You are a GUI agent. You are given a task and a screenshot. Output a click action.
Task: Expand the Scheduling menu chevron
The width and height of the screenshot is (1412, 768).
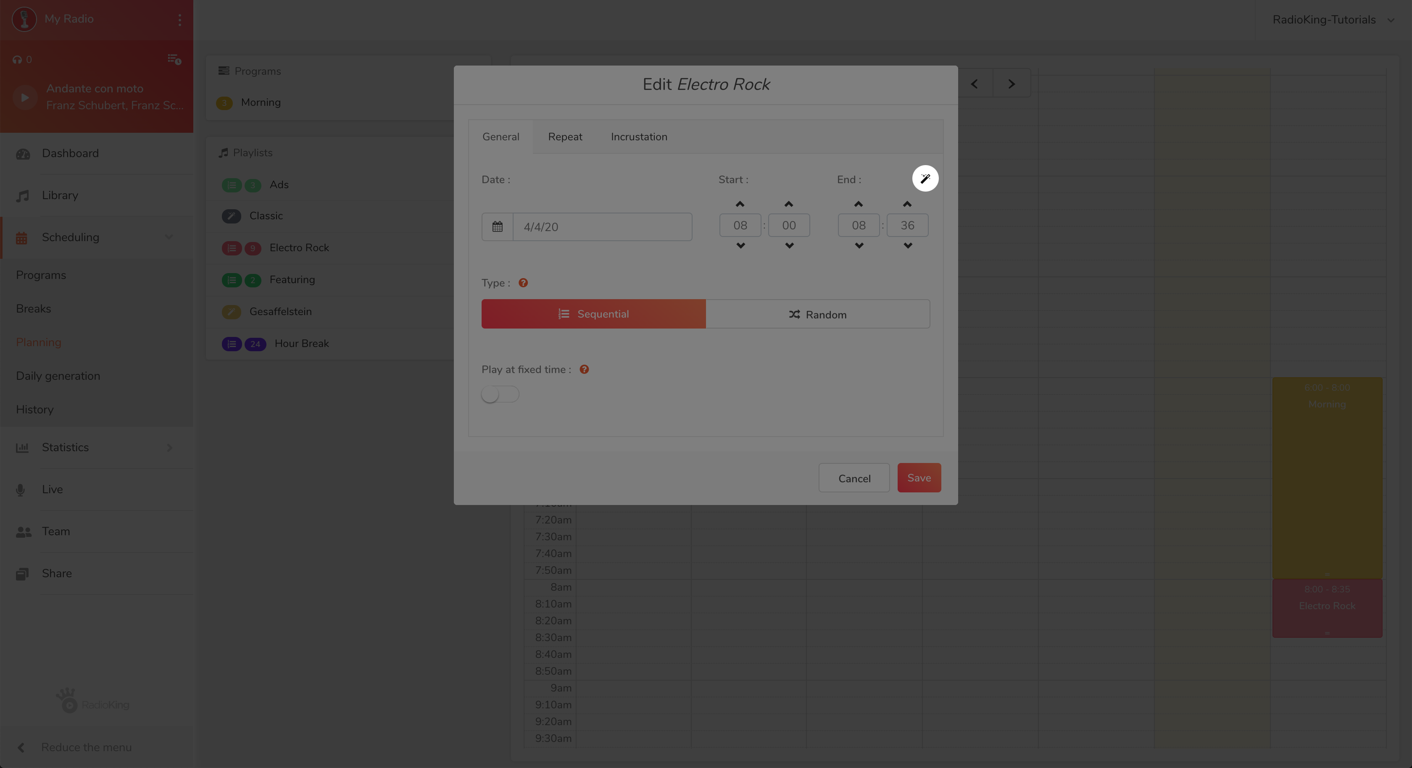pos(169,237)
